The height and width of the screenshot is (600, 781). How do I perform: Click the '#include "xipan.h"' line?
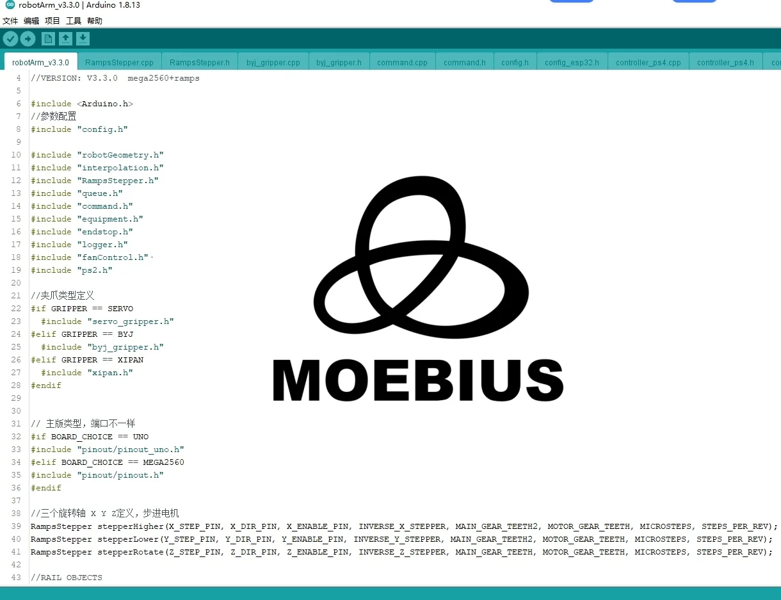87,373
